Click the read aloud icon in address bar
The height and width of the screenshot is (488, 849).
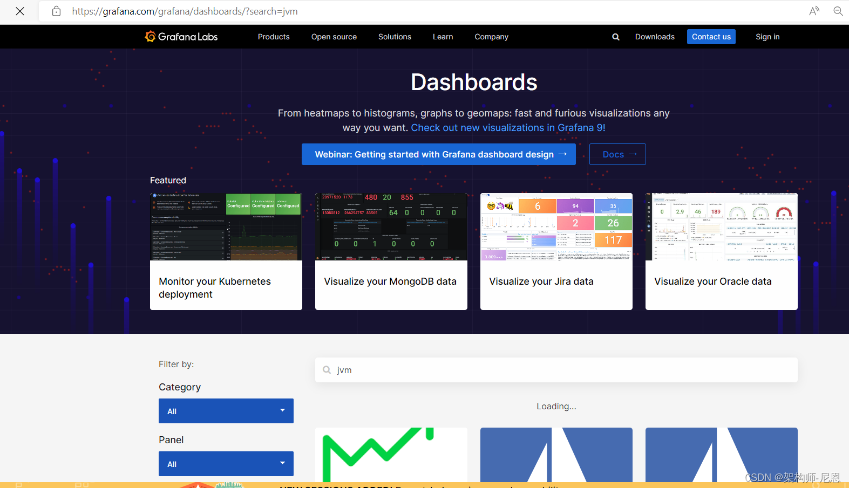[814, 11]
